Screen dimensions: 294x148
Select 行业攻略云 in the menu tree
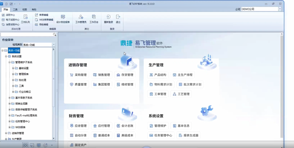pos(25,92)
